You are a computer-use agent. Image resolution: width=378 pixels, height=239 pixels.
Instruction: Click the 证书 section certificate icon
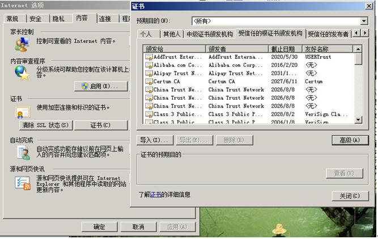[23, 112]
